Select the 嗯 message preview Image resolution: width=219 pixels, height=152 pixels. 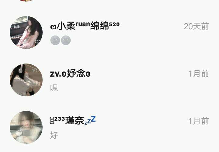tap(54, 88)
